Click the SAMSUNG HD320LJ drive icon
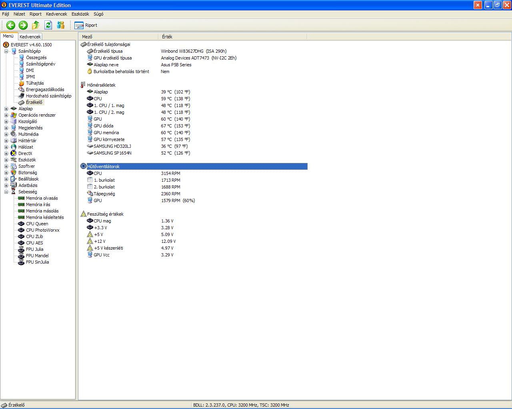The width and height of the screenshot is (512, 409). [x=90, y=146]
